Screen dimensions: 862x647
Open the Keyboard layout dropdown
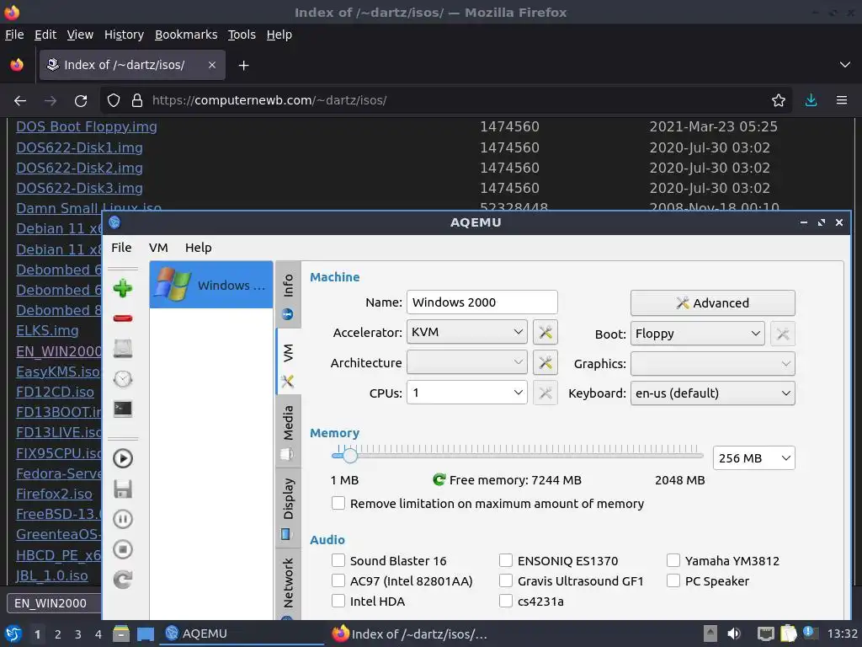712,393
